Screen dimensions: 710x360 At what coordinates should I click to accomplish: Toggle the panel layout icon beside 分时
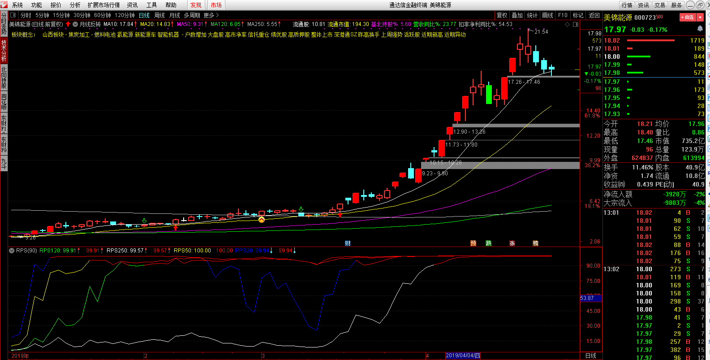click(13, 15)
